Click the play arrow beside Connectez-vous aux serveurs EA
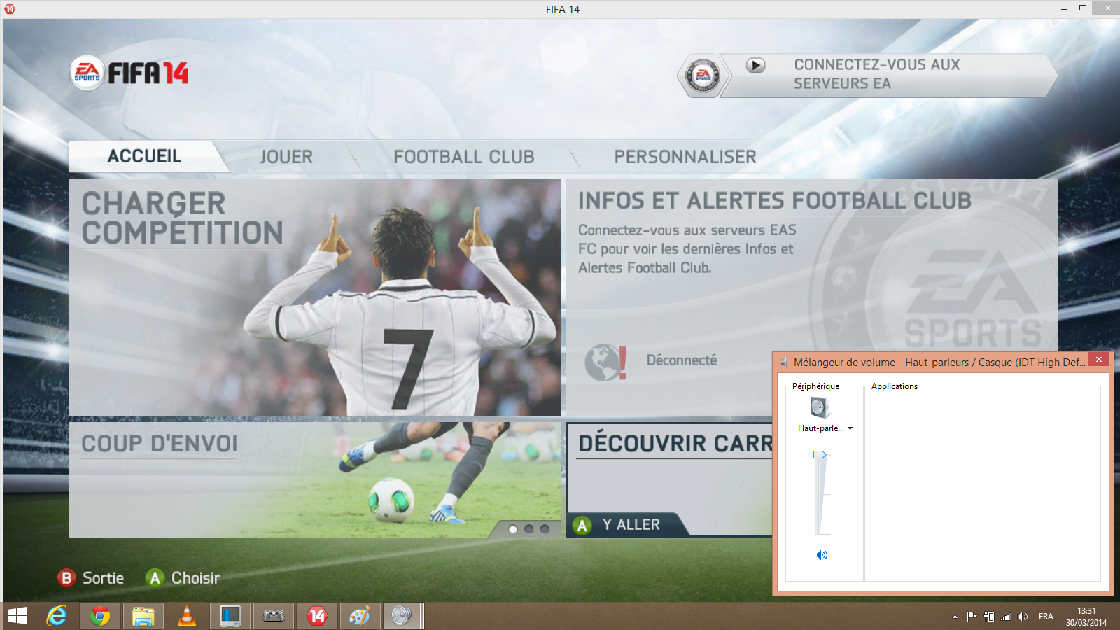This screenshot has width=1120, height=630. click(755, 65)
